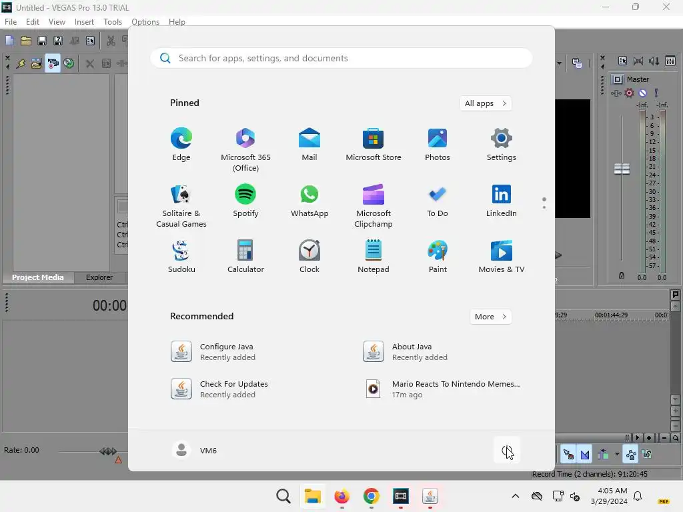
Task: Open Java Check For Updates item
Action: pyautogui.click(x=219, y=389)
